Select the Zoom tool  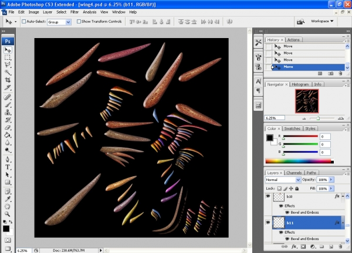[8, 214]
